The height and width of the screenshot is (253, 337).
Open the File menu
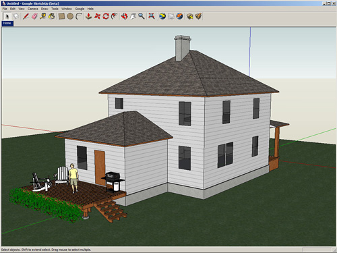[x=5, y=9]
